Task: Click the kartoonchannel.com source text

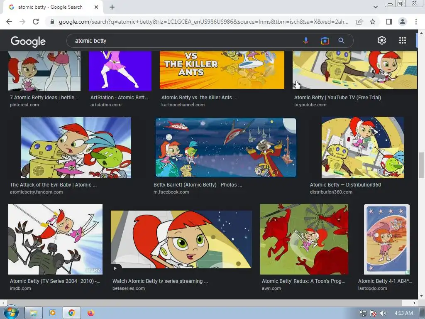Action: [183, 105]
